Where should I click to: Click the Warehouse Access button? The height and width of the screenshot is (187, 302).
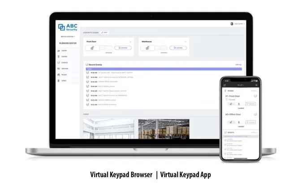coord(178,48)
